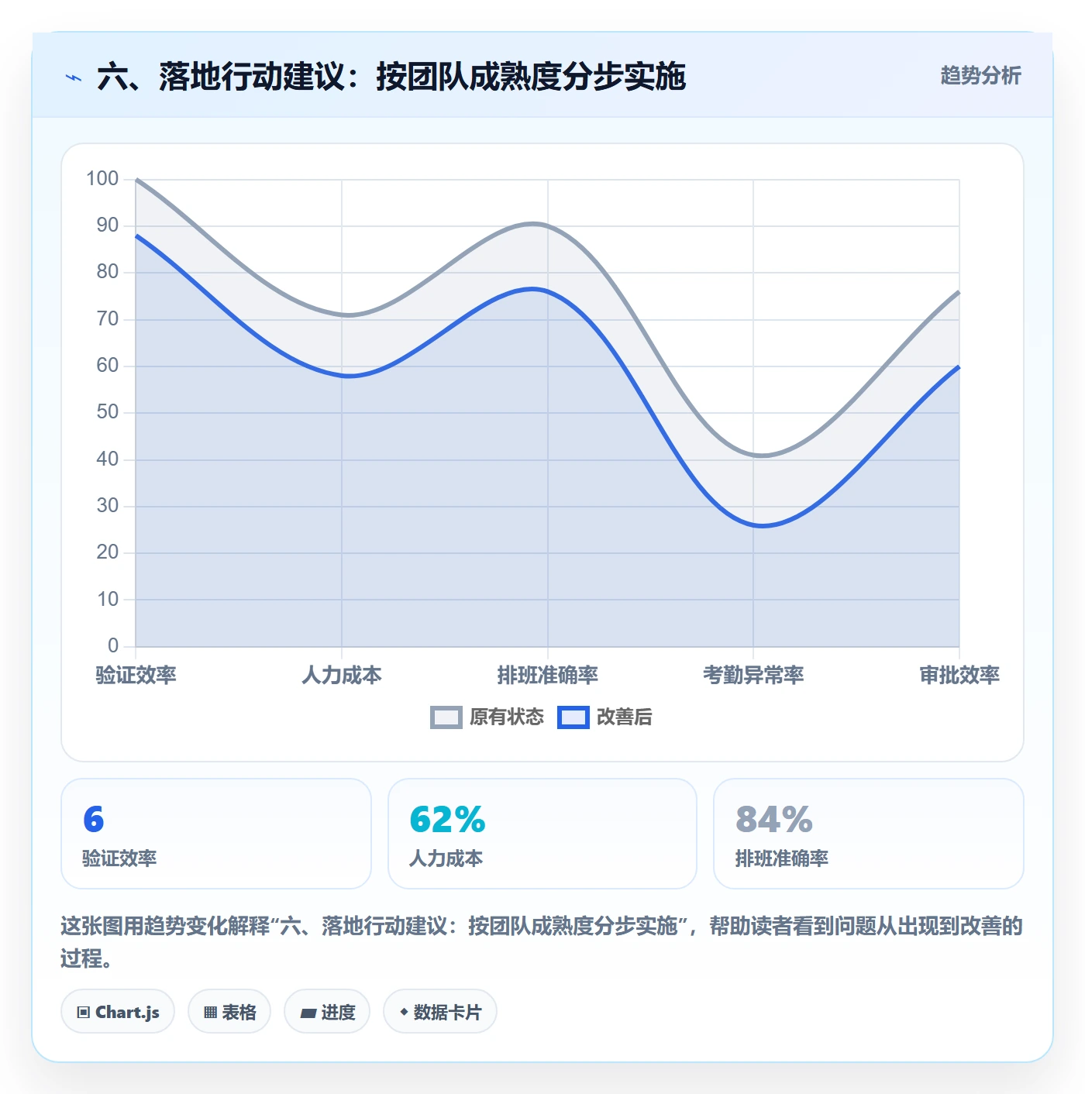
Task: Select the 表格 tag chip
Action: click(229, 1012)
